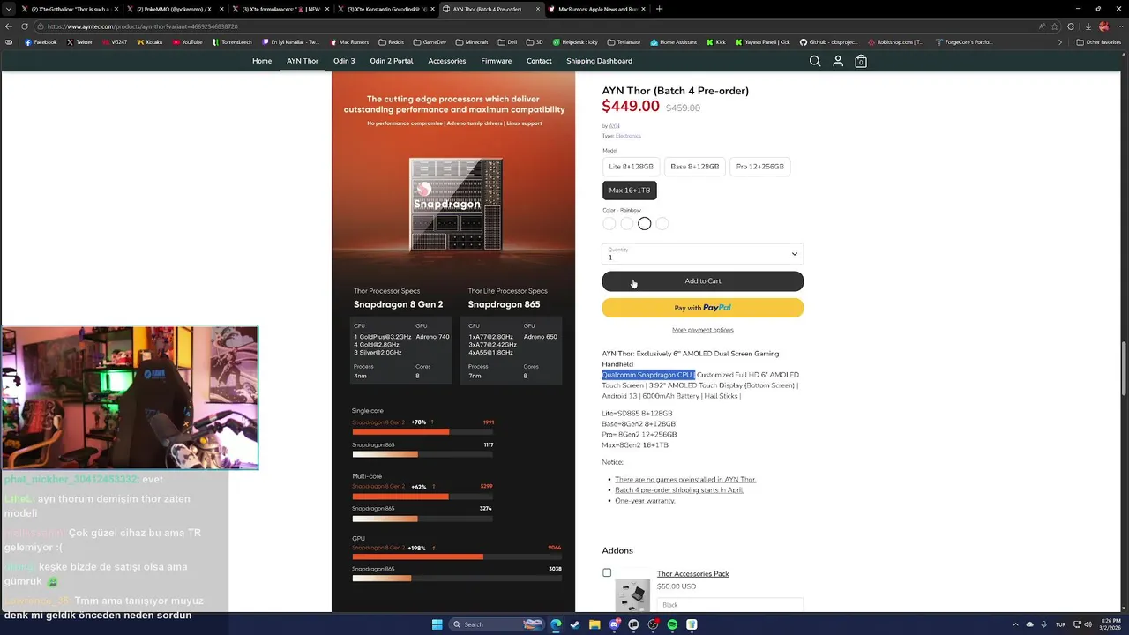This screenshot has width=1129, height=635.
Task: Click the Thor Accessories Pack thumbnail
Action: tap(632, 596)
